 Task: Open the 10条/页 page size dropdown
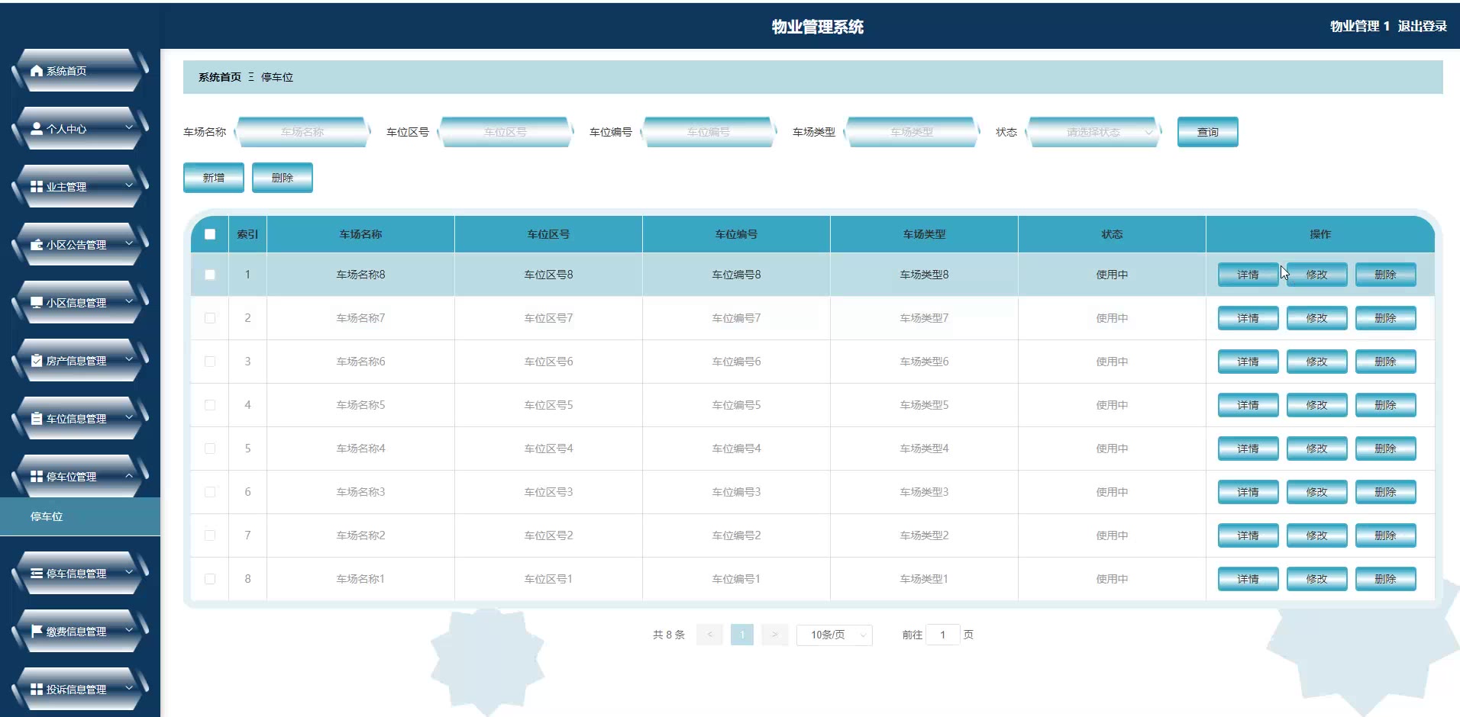tap(834, 635)
